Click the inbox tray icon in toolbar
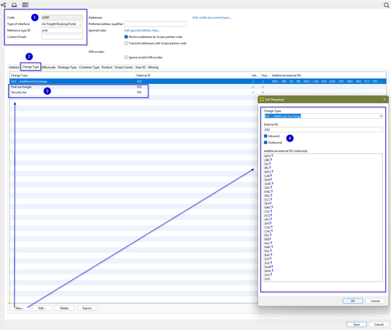The image size is (391, 330). click(x=15, y=5)
